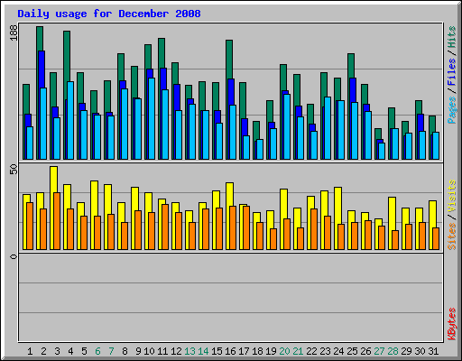Click the x-axis day label '9'
Screen dimensions: 462x361
[x=138, y=351]
